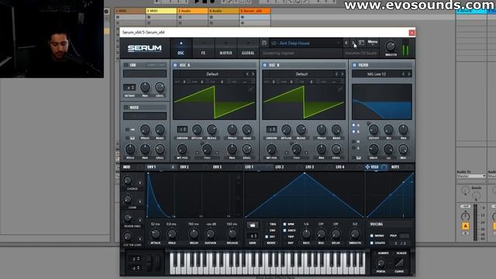Select the LFO 3 tab
This screenshot has width=496, height=279.
(x=310, y=167)
